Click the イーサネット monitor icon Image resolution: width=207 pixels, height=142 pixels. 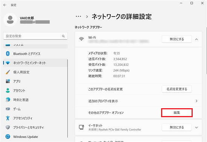pyautogui.click(x=81, y=127)
